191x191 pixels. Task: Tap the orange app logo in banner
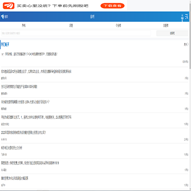(x=8, y=6)
